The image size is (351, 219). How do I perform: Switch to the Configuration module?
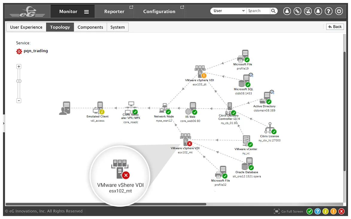point(159,12)
